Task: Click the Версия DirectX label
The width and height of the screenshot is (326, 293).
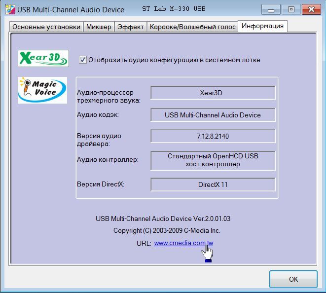Action: [101, 184]
